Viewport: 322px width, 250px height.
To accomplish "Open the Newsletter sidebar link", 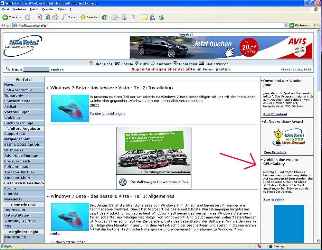I will [14, 199].
